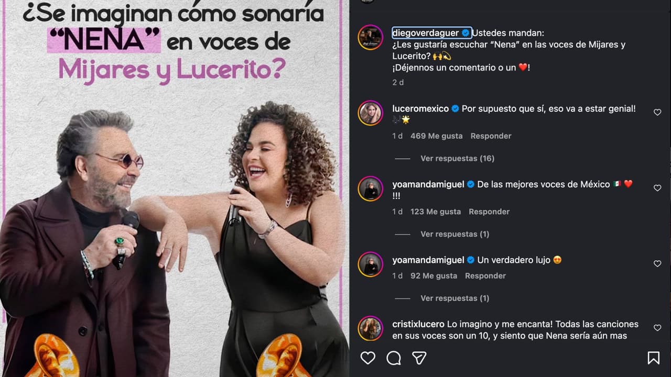The image size is (671, 377).
Task: Open the cristixlucero profile avatar
Action: coord(370,328)
